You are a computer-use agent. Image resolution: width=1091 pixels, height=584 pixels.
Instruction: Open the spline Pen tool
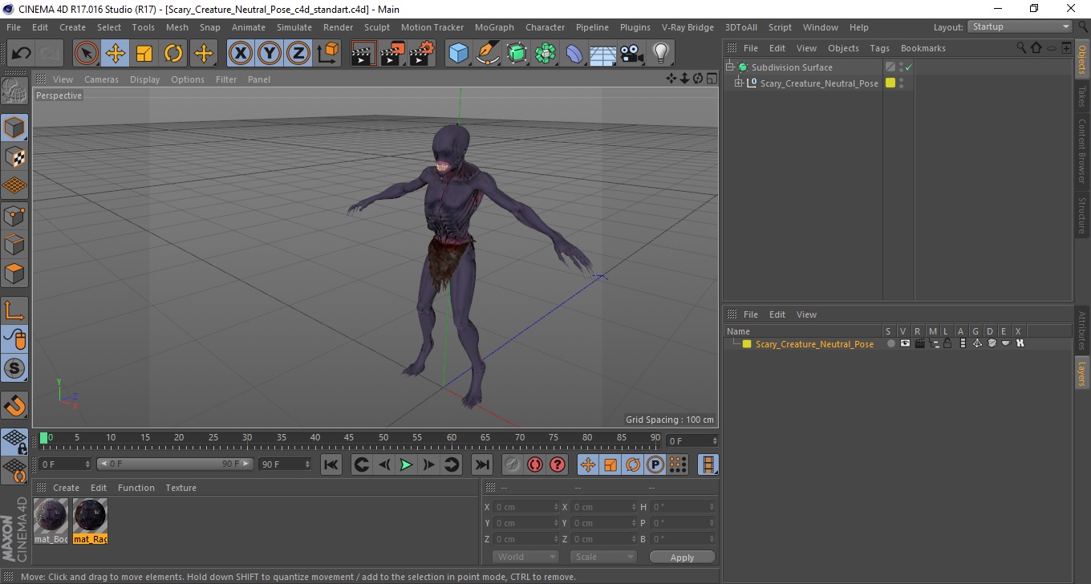488,54
